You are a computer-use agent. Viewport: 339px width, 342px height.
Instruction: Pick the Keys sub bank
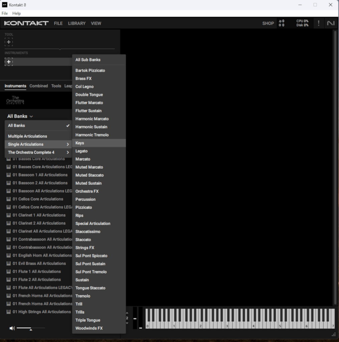(99, 143)
